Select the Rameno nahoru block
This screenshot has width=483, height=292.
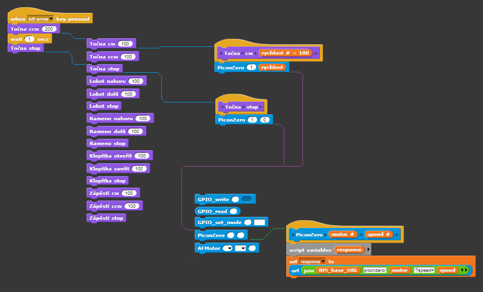120,119
